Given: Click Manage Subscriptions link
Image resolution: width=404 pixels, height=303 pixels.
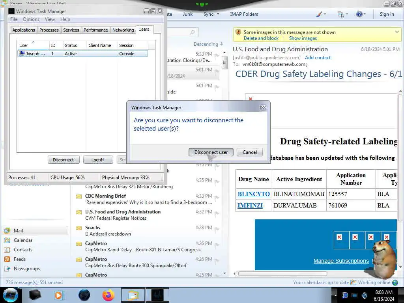Looking at the screenshot, I should click(x=341, y=261).
